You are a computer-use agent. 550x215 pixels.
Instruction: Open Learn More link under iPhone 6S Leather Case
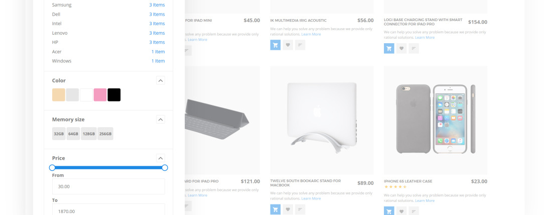[x=425, y=200]
